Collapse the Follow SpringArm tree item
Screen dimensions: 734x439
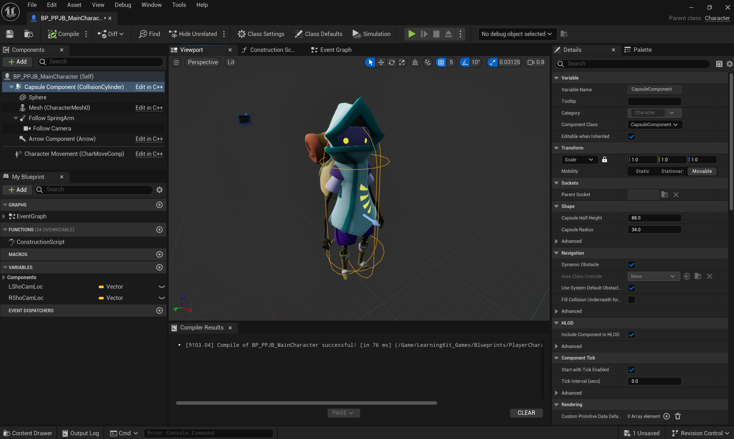[x=16, y=118]
